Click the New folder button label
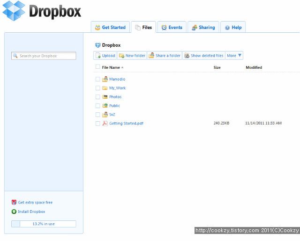 point(135,56)
